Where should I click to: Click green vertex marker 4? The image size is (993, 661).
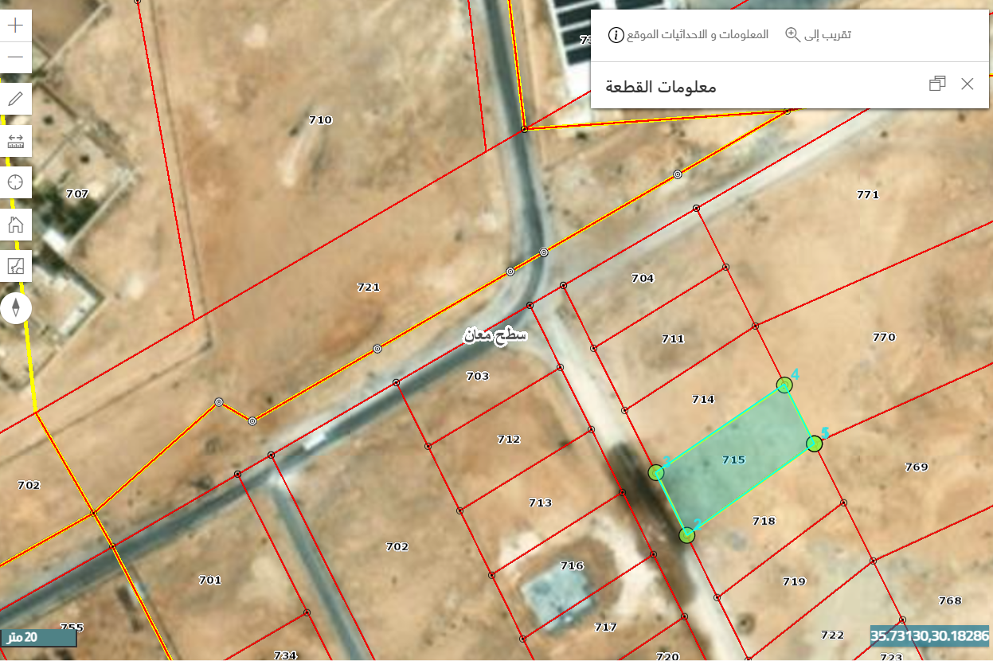[x=784, y=385]
